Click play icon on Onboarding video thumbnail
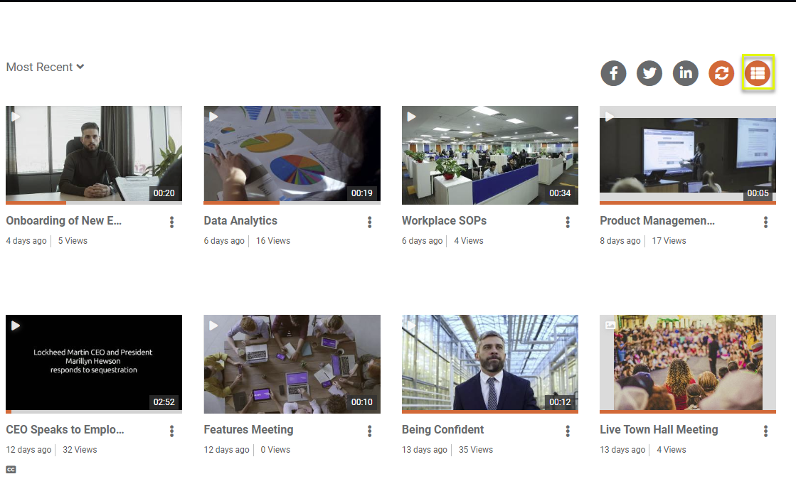 click(16, 117)
